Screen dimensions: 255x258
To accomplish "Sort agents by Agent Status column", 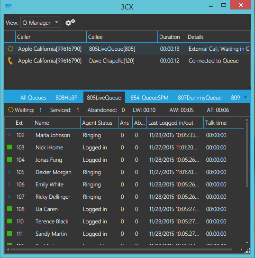I will (x=99, y=123).
